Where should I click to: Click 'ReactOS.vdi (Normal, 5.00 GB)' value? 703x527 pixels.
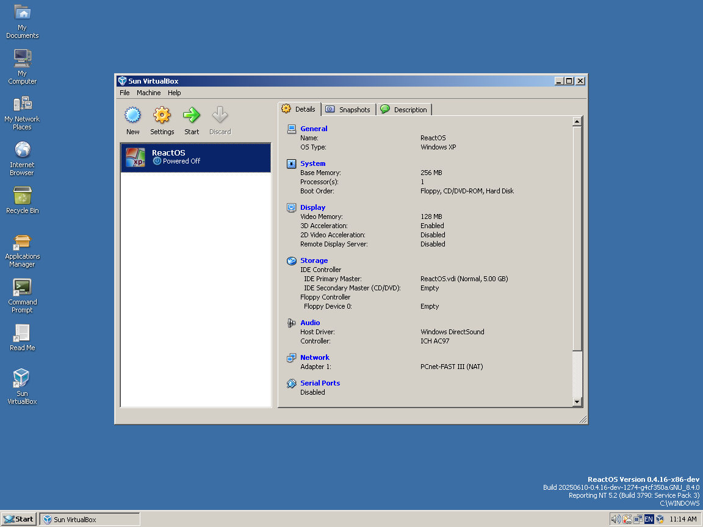(x=464, y=279)
